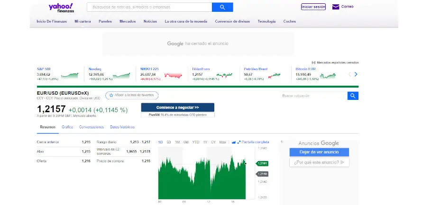Screen dimensions: 422x205
Task: Go to Paneles menu item
Action: click(x=105, y=21)
